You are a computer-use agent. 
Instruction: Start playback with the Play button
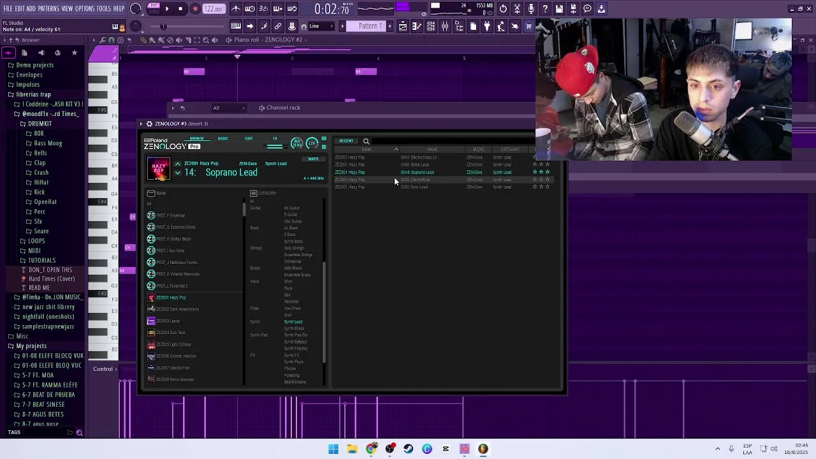pos(167,9)
